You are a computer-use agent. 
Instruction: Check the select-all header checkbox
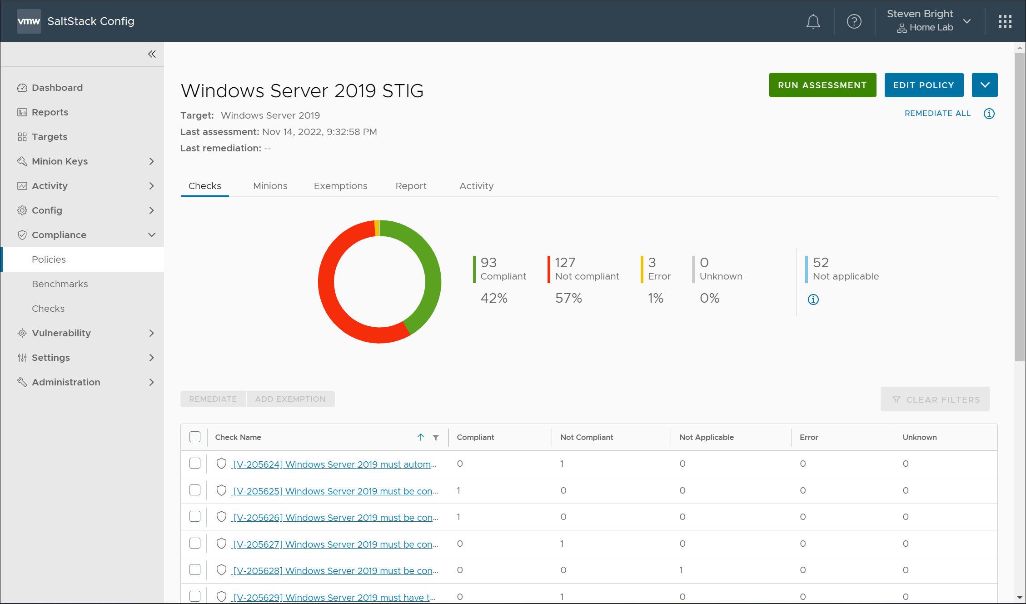pyautogui.click(x=195, y=437)
